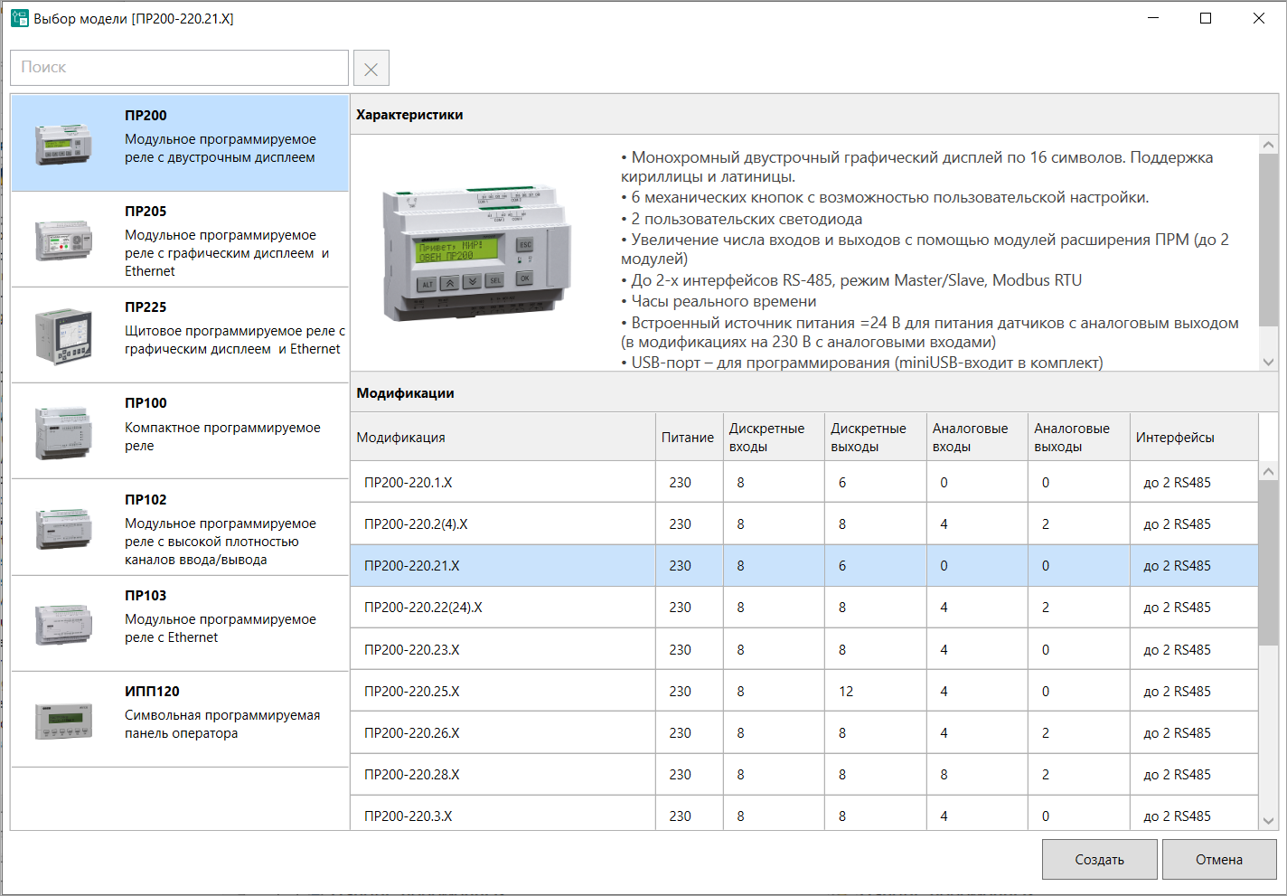This screenshot has height=896, width=1287.
Task: Select the ПР200-220.28.X row
Action: click(502, 775)
